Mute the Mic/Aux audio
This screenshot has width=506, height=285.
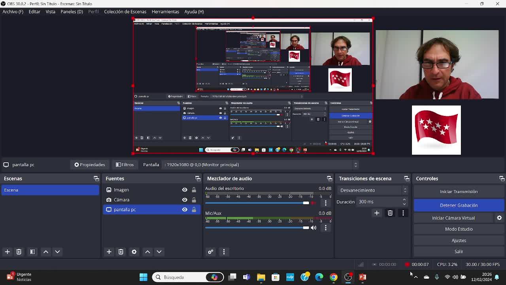(313, 228)
